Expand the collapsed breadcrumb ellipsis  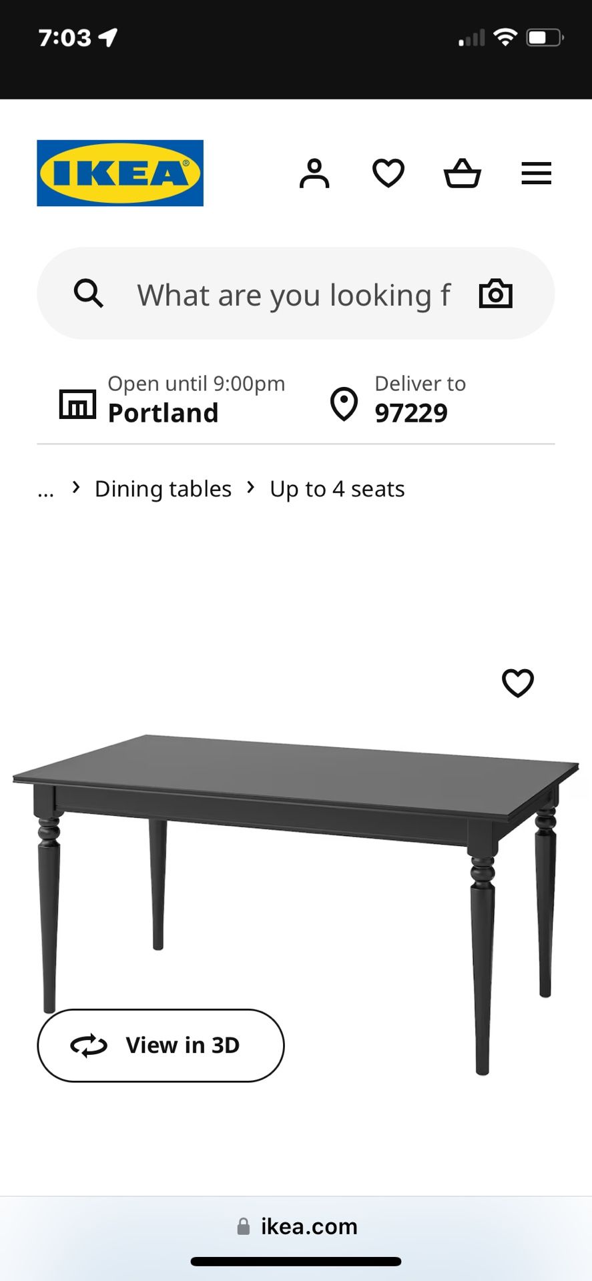pyautogui.click(x=45, y=490)
